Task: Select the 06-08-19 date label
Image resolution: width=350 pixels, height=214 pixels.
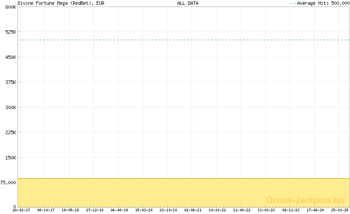Action: pos(119,210)
